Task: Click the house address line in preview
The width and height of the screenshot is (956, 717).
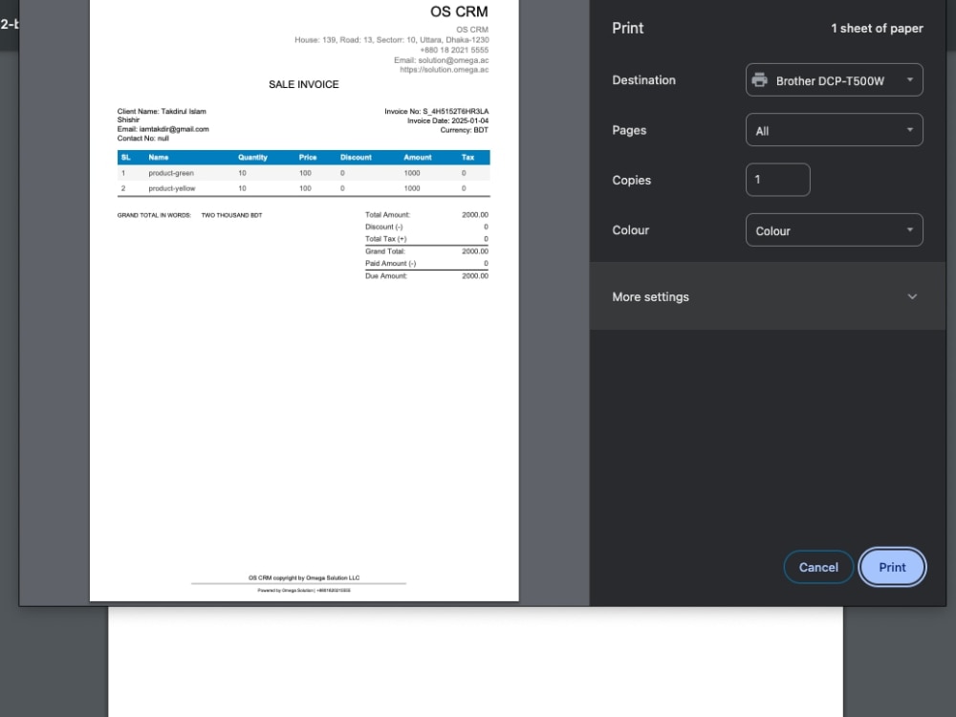Action: (391, 39)
